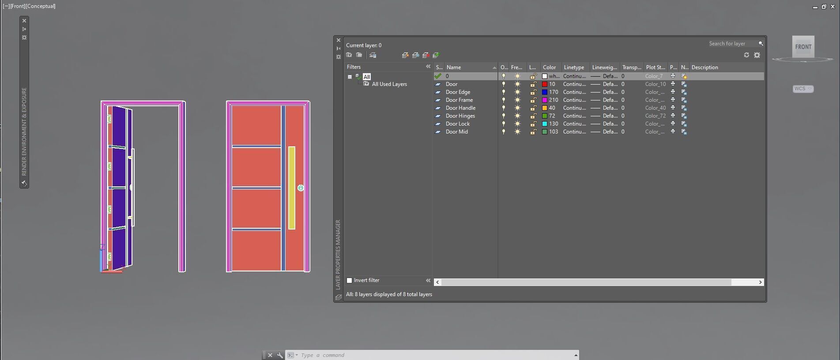
Task: Open Door Frame lineweight selector
Action: coord(604,100)
